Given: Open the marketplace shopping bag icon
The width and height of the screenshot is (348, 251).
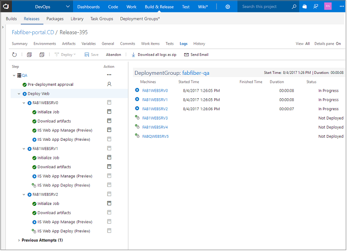Looking at the screenshot, I should (305, 7).
